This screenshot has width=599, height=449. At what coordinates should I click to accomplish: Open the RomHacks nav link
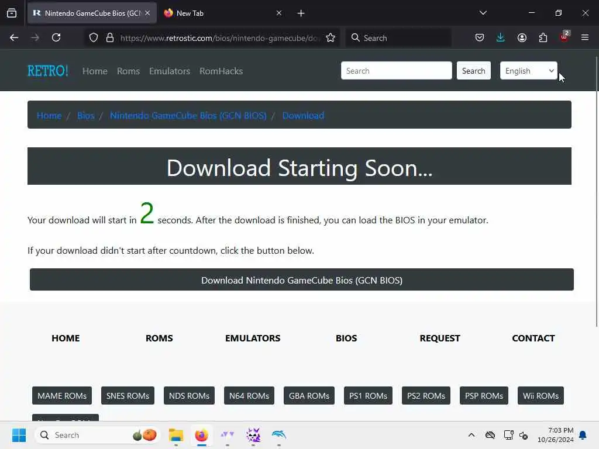(x=221, y=71)
